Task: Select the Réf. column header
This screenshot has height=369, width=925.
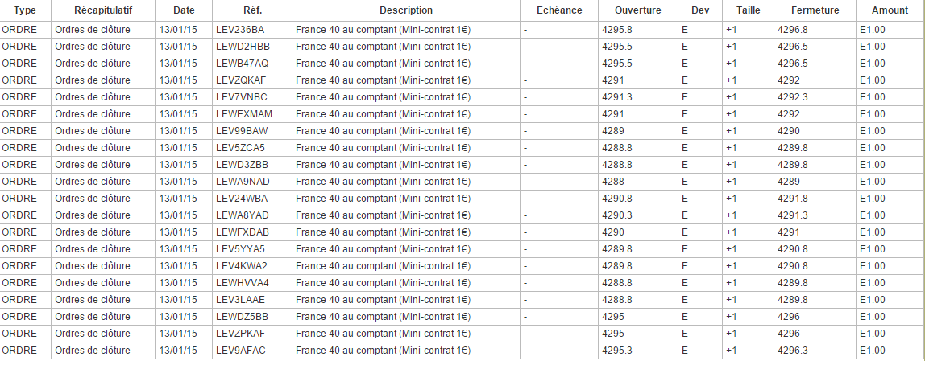Action: [252, 10]
